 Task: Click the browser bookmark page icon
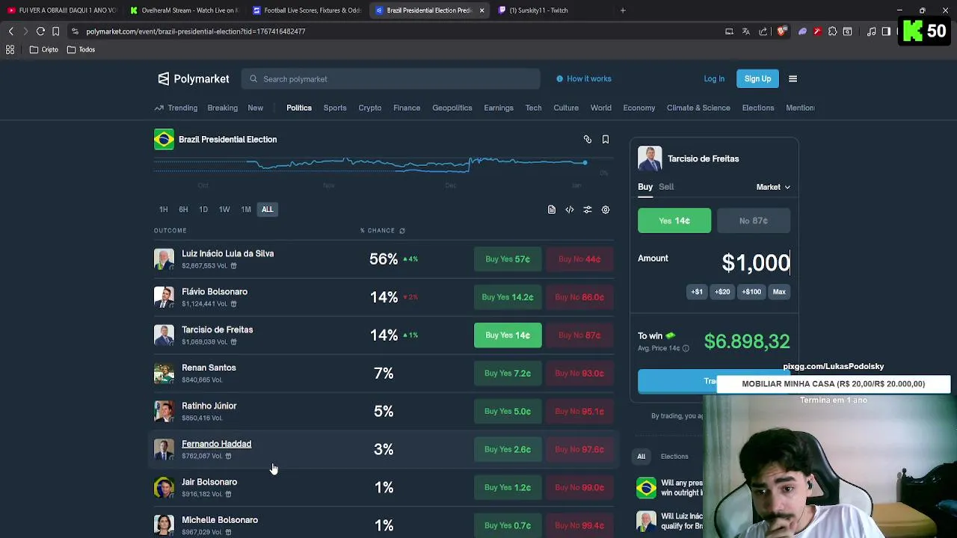pyautogui.click(x=55, y=31)
